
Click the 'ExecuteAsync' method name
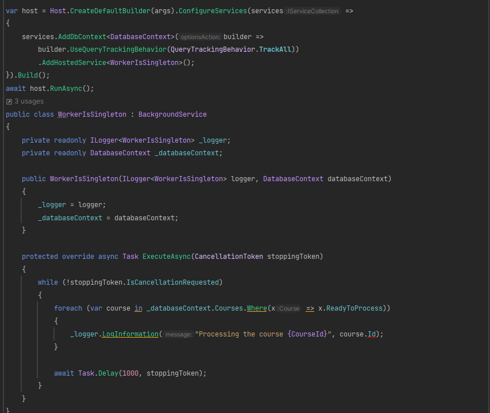(167, 257)
